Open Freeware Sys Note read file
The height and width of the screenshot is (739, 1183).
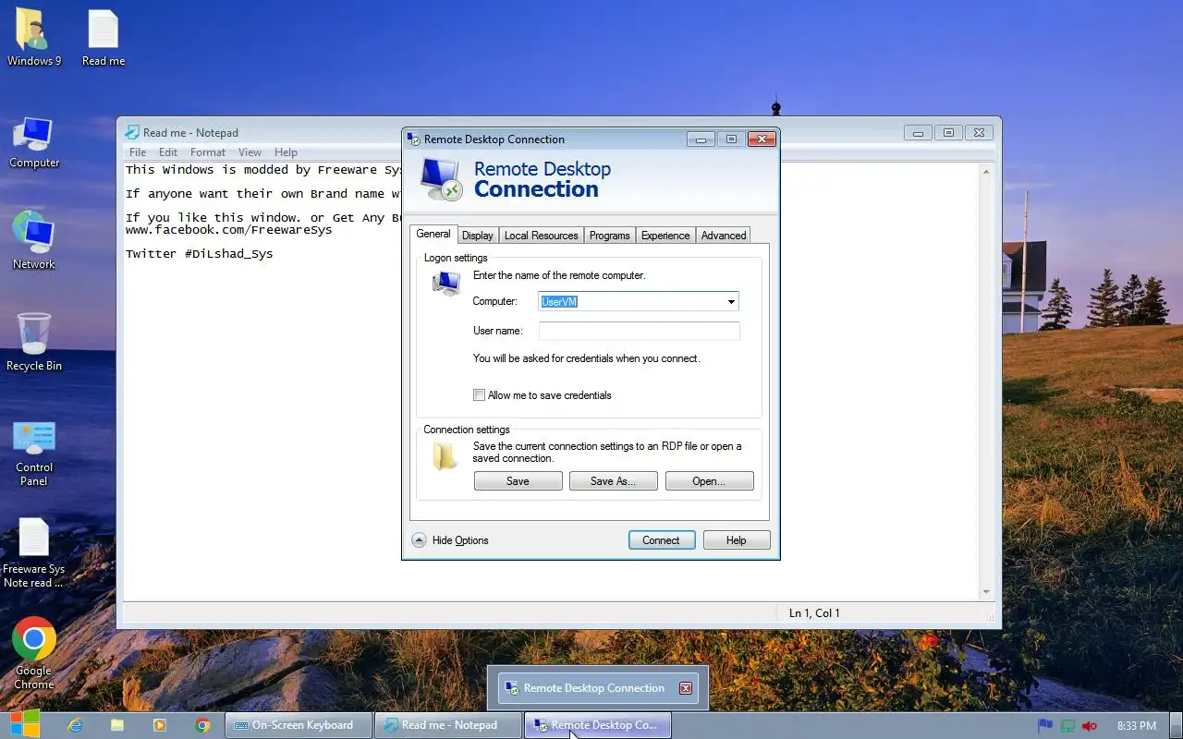tap(34, 552)
